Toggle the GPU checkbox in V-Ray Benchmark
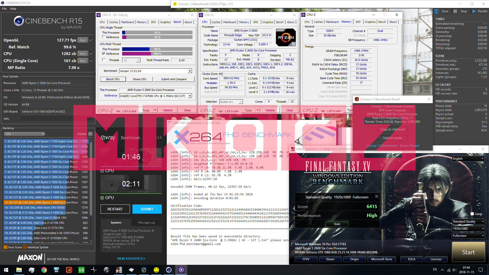Viewport: 489px width, 275px height. (x=102, y=198)
